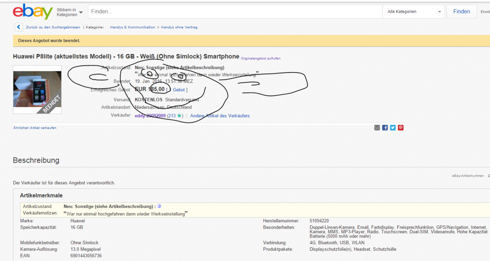
Task: Open Alle Kategorien combo box
Action: click(x=414, y=11)
